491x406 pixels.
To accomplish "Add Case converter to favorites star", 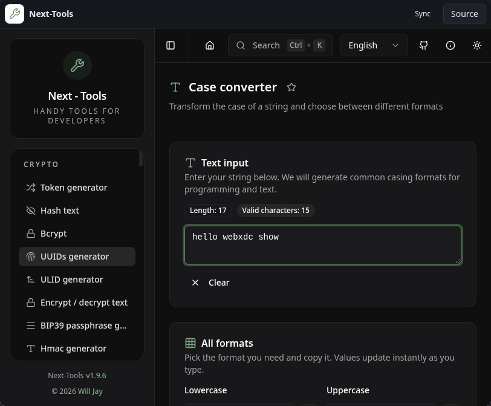I will click(x=291, y=87).
